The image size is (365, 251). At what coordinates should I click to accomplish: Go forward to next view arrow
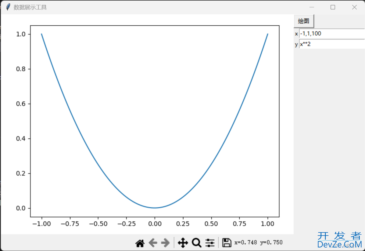pyautogui.click(x=166, y=243)
